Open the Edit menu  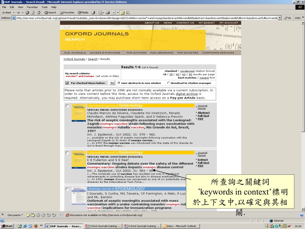point(12,7)
